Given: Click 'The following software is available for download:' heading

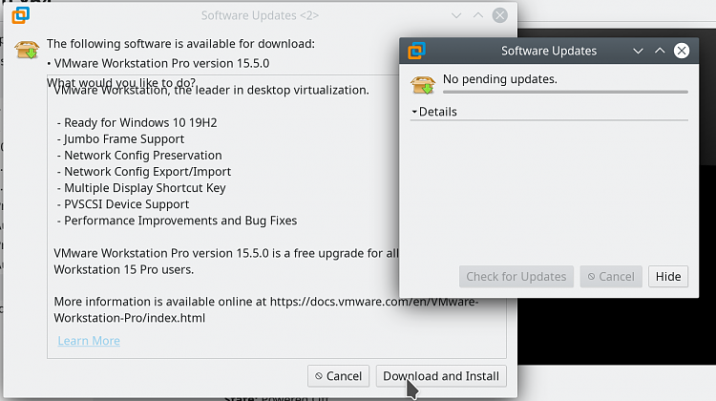Looking at the screenshot, I should coord(180,44).
